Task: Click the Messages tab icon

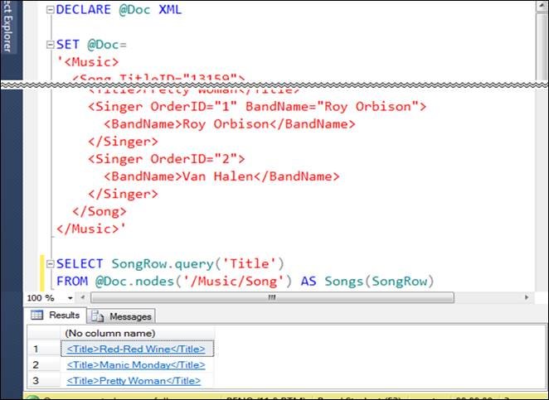Action: (x=98, y=316)
